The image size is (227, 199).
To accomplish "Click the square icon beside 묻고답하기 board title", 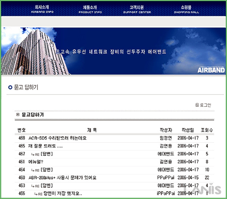I will click(x=18, y=115).
